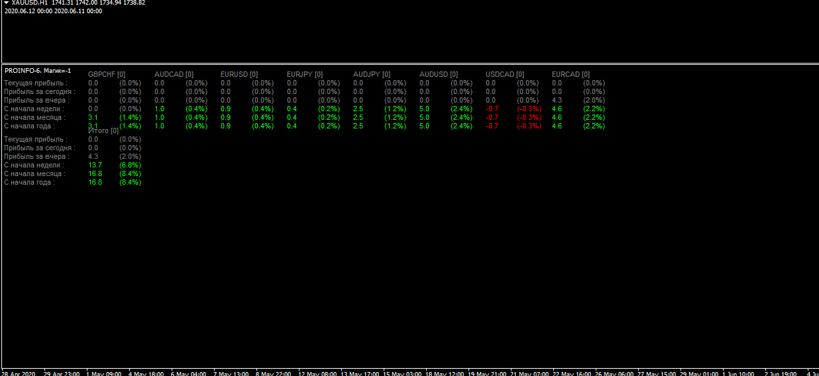Click the '28 Apr 2020' time axis label

[18, 373]
